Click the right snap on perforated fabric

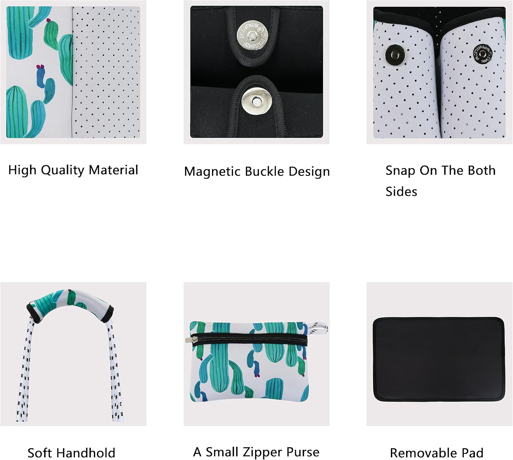coord(482,54)
